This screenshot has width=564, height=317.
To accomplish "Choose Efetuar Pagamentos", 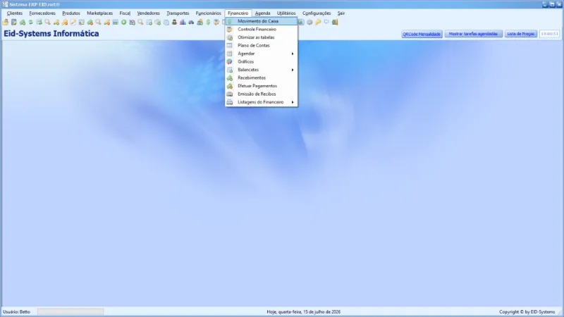I will click(x=262, y=86).
